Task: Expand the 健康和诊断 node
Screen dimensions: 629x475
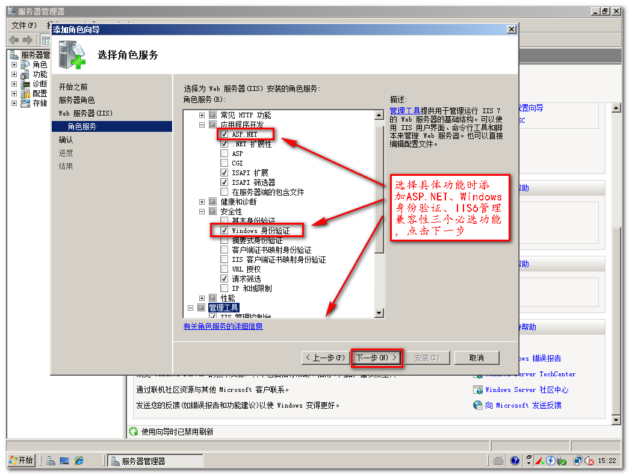Action: (202, 202)
